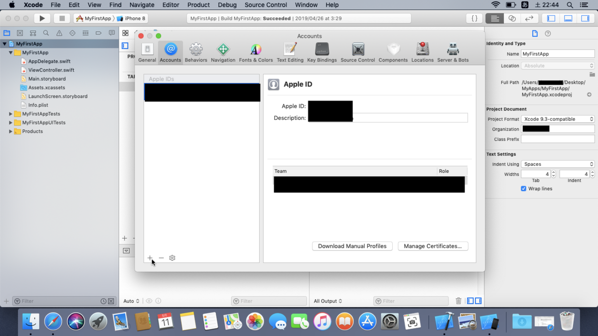
Task: Click the Class Prefix field
Action: coord(558,139)
